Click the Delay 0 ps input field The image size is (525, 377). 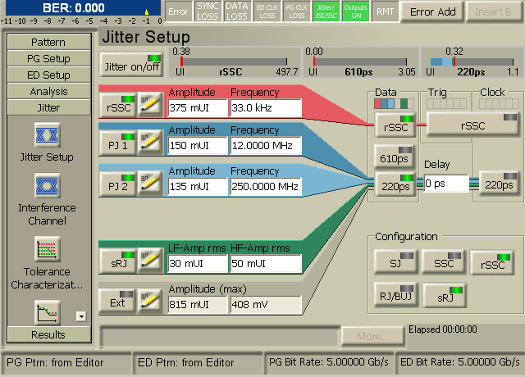click(x=445, y=183)
